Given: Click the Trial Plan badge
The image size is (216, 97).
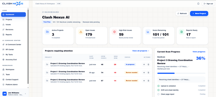Looking at the screenshot, I should (47, 22).
